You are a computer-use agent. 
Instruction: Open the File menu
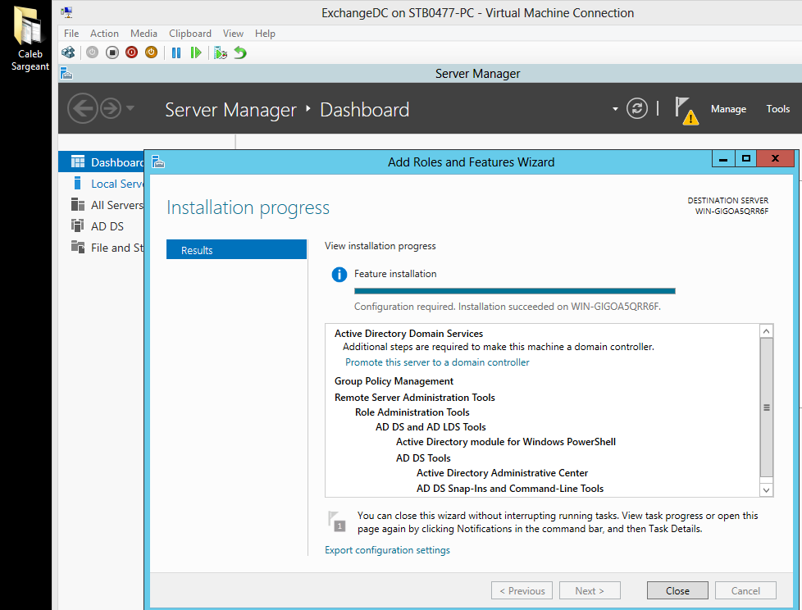tap(71, 34)
